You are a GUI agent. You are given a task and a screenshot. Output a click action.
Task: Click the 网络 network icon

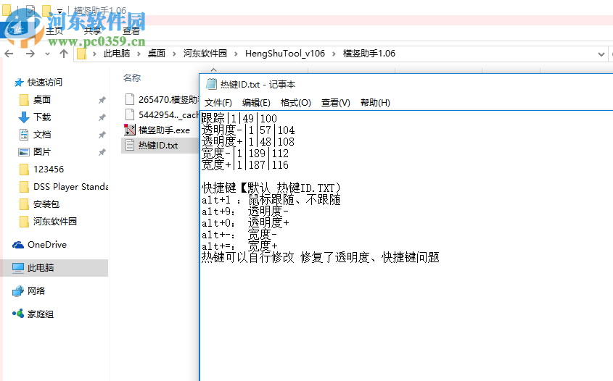[18, 291]
